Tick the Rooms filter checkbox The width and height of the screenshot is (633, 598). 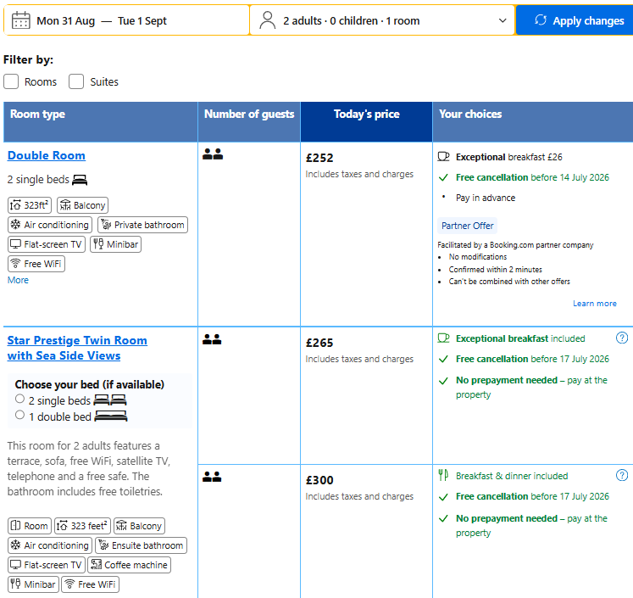coord(11,81)
